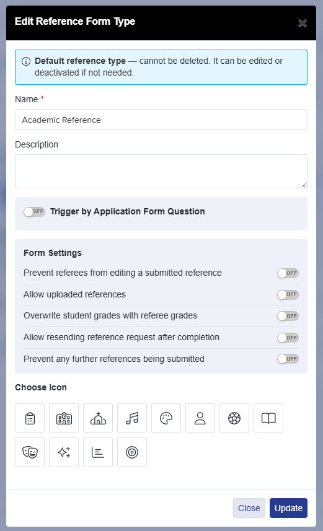Viewport: 323px width, 531px height.
Task: Choose the music notes icon
Action: [x=132, y=418]
